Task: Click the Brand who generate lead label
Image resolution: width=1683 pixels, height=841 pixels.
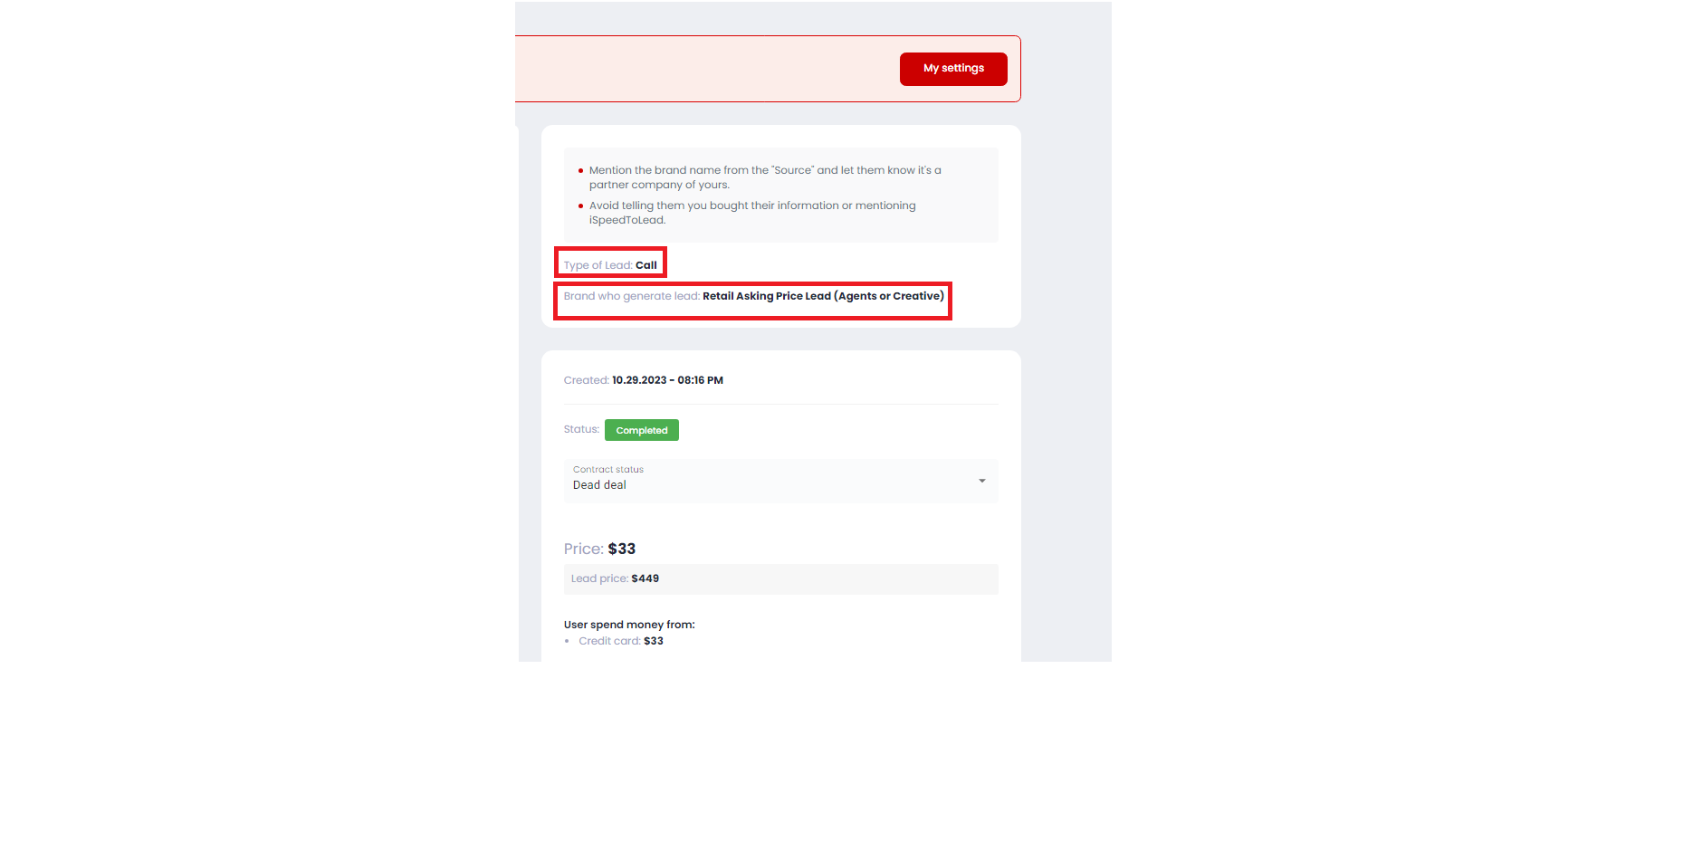Action: click(632, 296)
